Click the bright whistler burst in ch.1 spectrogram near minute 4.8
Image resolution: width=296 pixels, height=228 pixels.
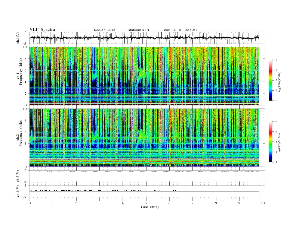141,74
